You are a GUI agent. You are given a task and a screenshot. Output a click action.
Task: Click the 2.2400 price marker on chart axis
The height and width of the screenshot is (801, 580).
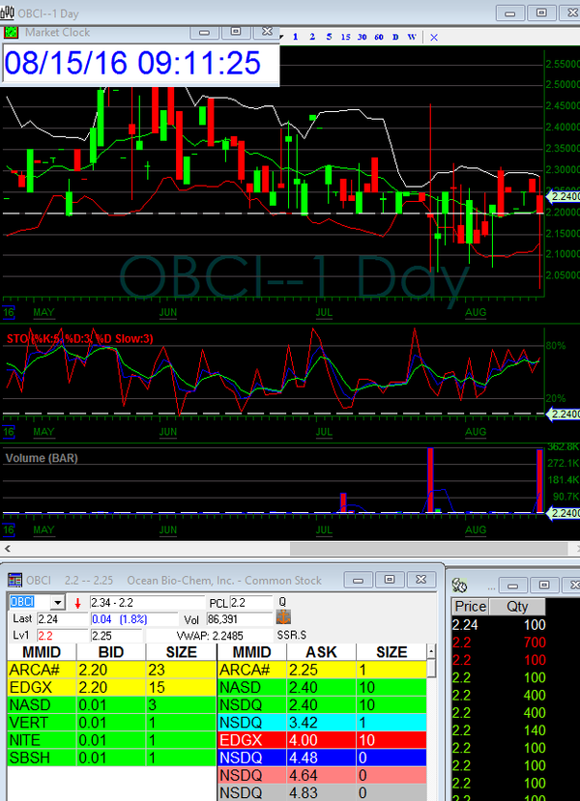562,196
